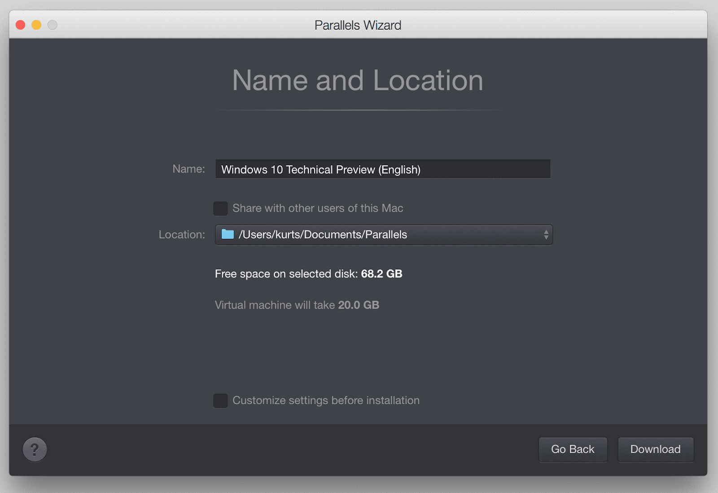Open the Location path dropdown arrows

coord(546,235)
